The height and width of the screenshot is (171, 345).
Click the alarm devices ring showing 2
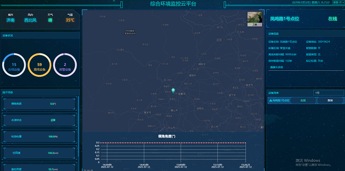pyautogui.click(x=65, y=65)
